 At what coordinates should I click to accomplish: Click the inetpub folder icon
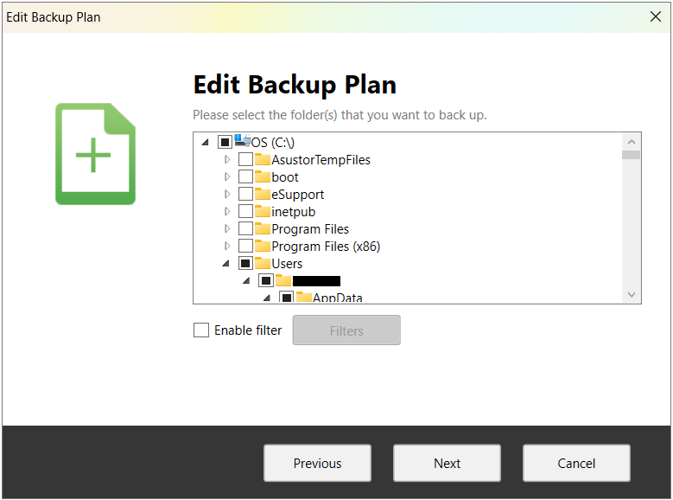coord(263,211)
